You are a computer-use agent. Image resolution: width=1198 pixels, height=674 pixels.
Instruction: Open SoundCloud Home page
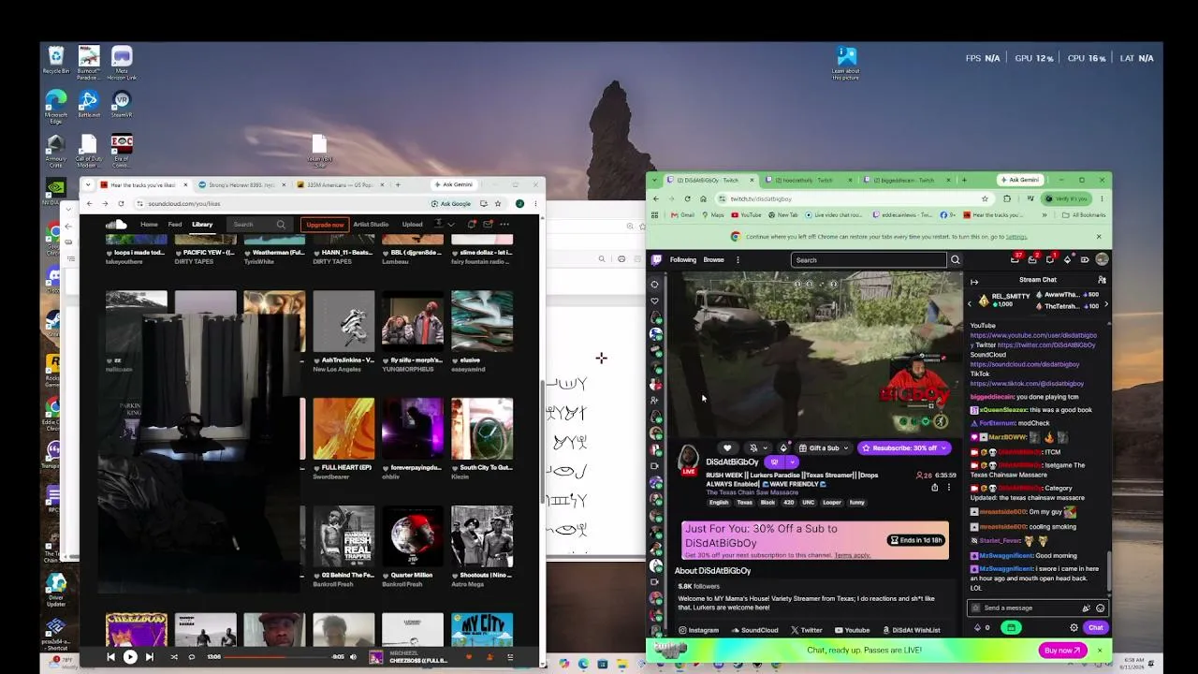pos(149,224)
